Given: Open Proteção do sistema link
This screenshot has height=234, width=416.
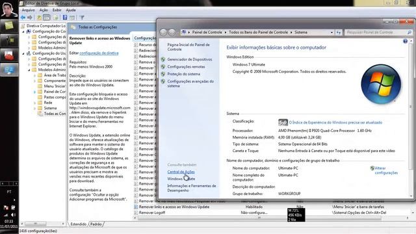Looking at the screenshot, I should coord(183,74).
